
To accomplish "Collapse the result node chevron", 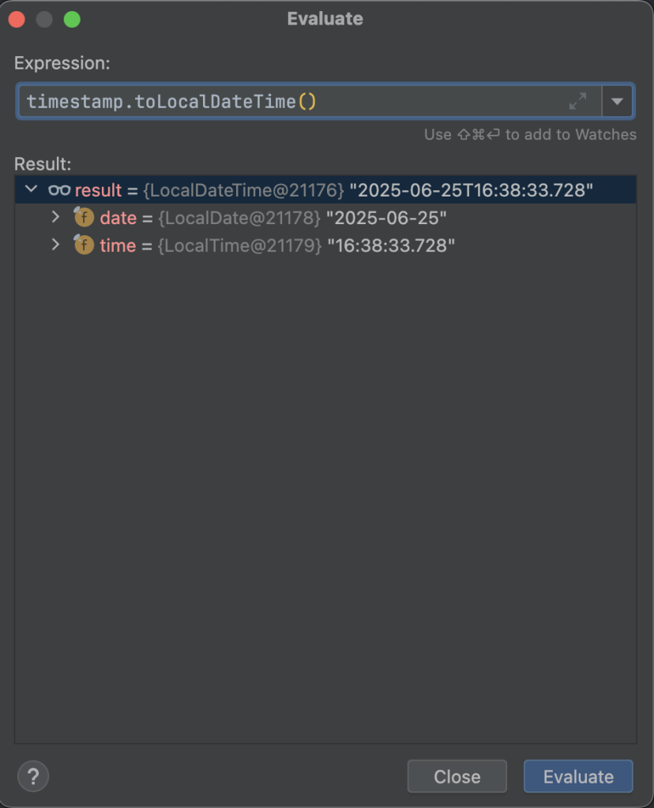I will pyautogui.click(x=31, y=189).
